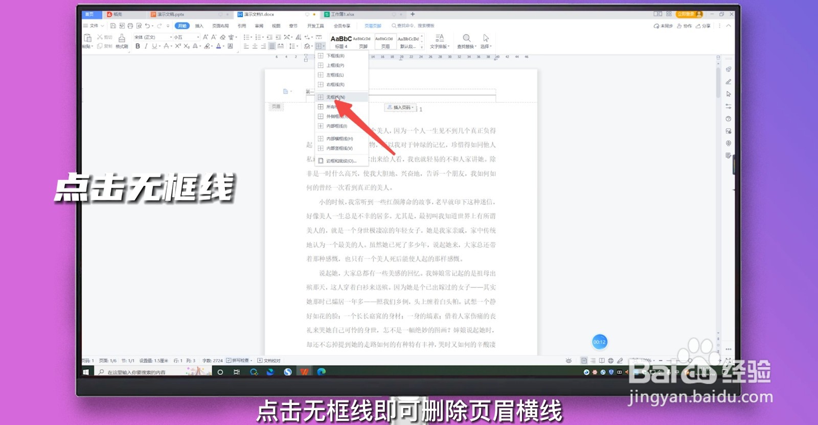The height and width of the screenshot is (425, 818).
Task: Click the Select cursor tool icon
Action: [486, 38]
